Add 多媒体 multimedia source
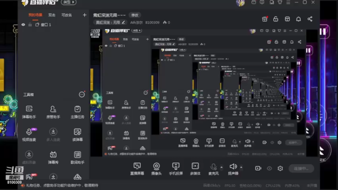Viewport: 338px width, 190px height. click(x=195, y=168)
